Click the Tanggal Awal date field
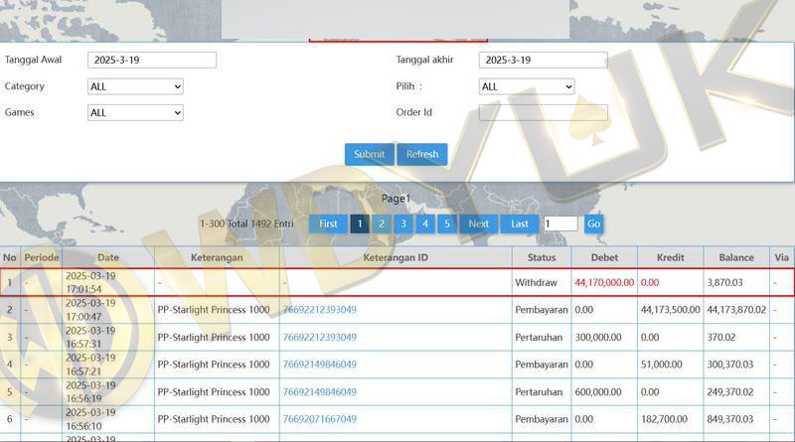795x442 pixels. click(152, 60)
